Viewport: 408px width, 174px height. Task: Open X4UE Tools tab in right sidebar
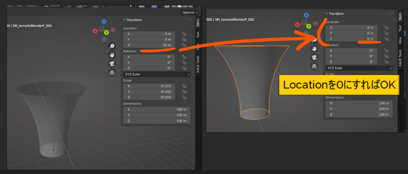[x=400, y=58]
